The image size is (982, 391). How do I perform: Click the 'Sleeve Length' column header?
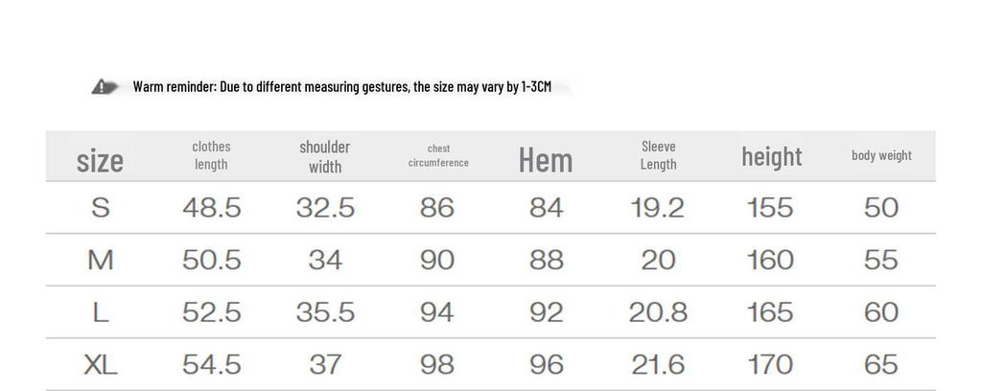[658, 155]
